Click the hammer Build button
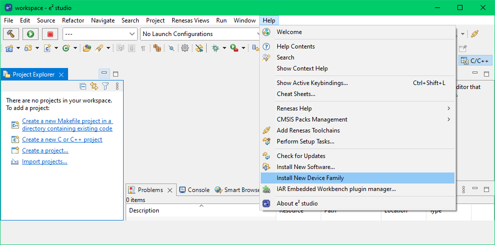Image resolution: width=495 pixels, height=245 pixels. (x=11, y=34)
